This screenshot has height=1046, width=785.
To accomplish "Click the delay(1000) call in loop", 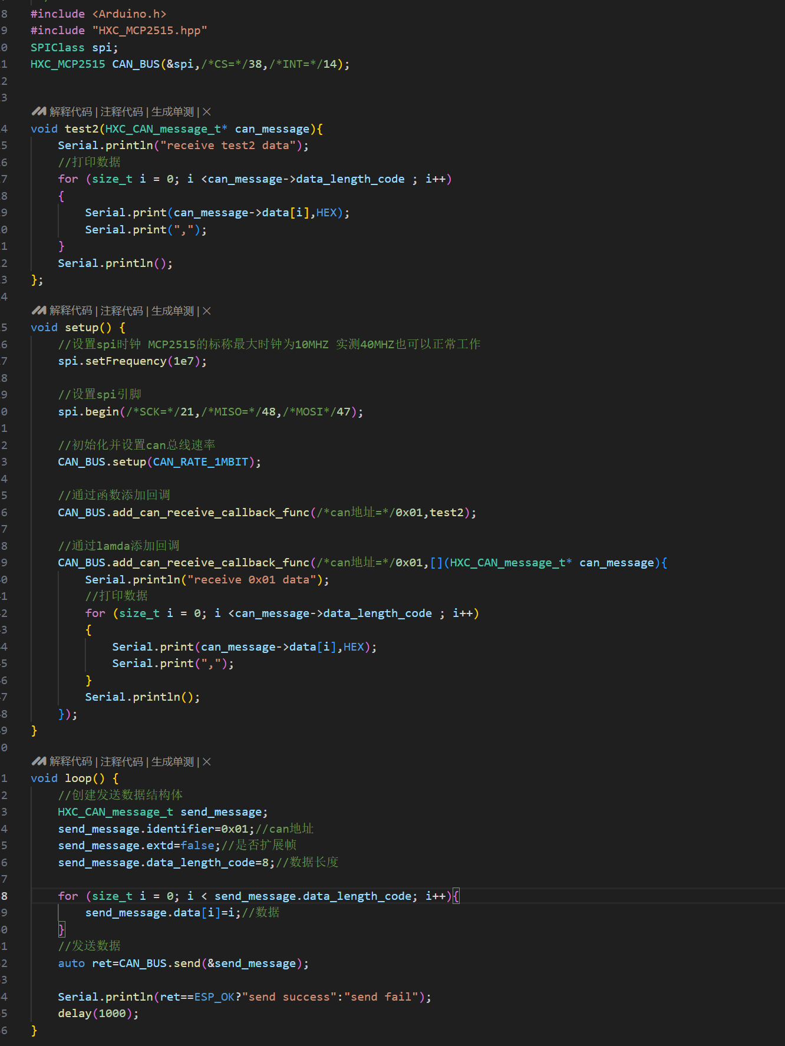I will coord(97,1014).
